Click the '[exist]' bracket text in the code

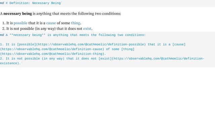click(105, 59)
